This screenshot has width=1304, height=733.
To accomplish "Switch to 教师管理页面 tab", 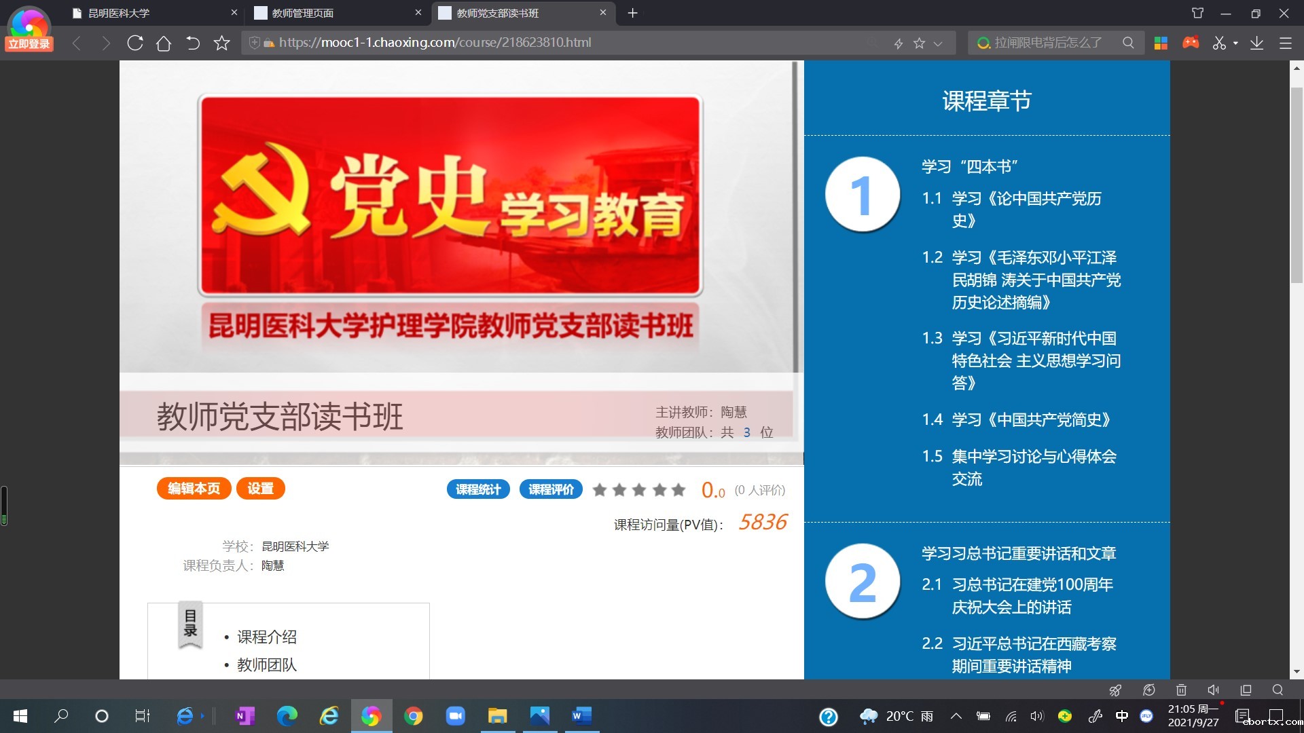I will (x=303, y=13).
